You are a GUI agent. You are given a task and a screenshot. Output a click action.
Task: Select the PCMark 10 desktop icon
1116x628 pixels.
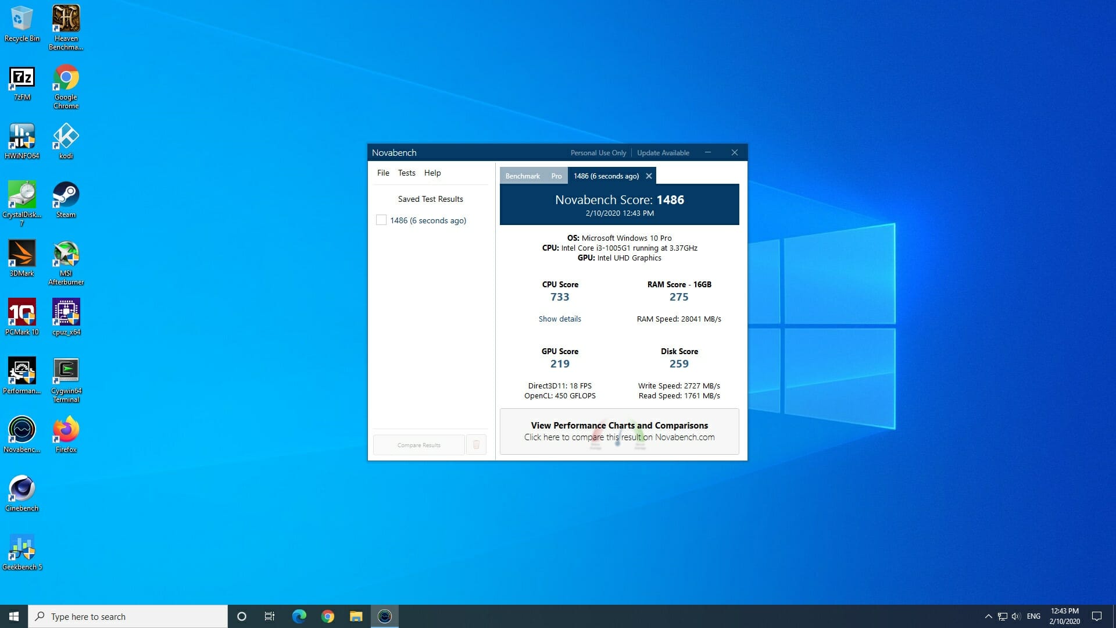tap(22, 317)
